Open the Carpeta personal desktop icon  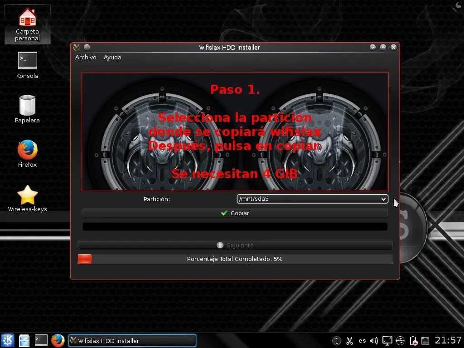tap(27, 24)
